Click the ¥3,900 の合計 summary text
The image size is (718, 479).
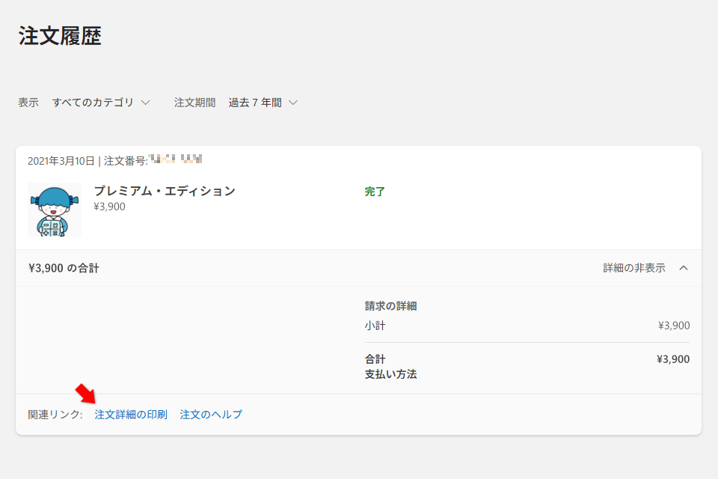[64, 268]
